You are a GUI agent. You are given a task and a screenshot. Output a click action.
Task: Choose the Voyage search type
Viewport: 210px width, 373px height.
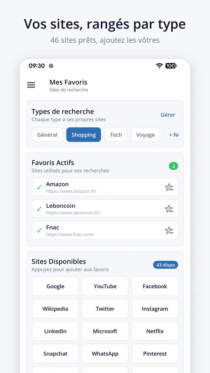[x=145, y=135]
